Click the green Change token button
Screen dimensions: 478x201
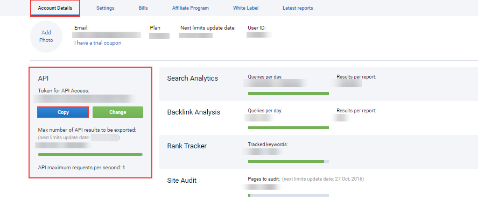(x=118, y=112)
